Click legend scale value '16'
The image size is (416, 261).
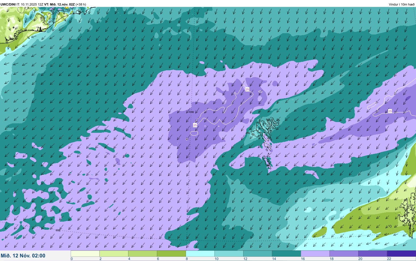303,259
